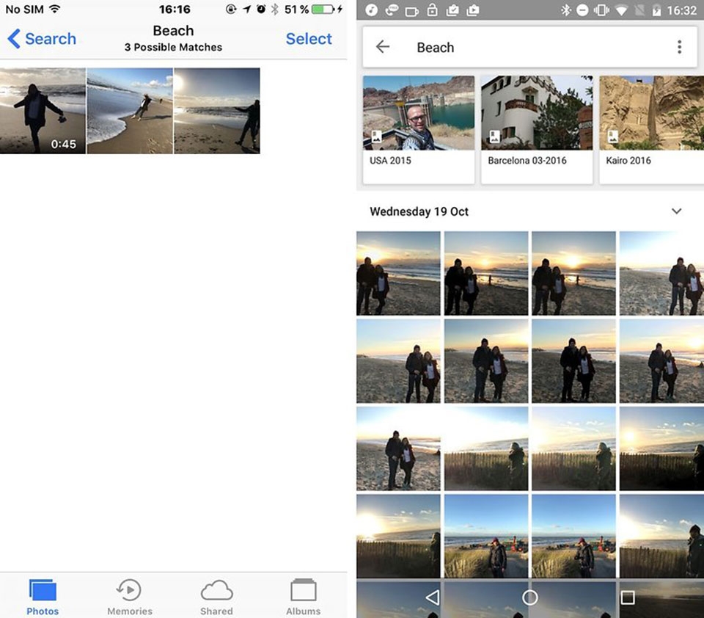Tap the album icon on Kairo 2016 thumbnail
704x618 pixels.
pyautogui.click(x=612, y=137)
